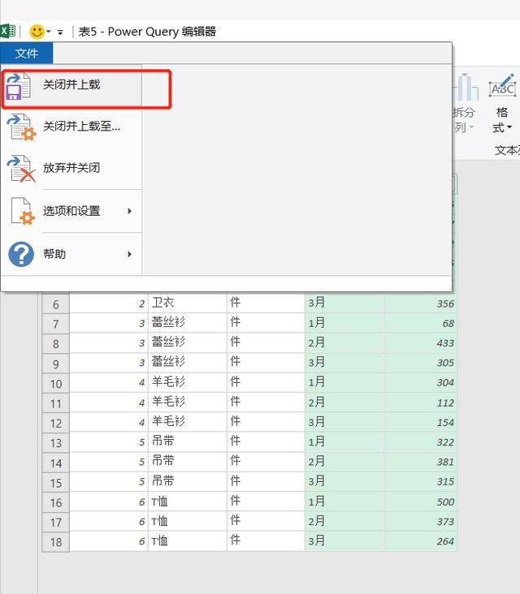Click the value 315 cell

420,481
